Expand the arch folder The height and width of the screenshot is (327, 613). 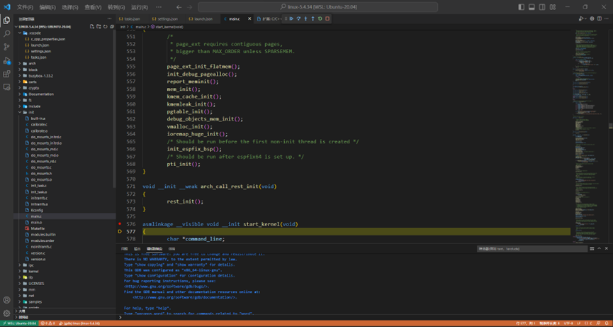pos(32,64)
